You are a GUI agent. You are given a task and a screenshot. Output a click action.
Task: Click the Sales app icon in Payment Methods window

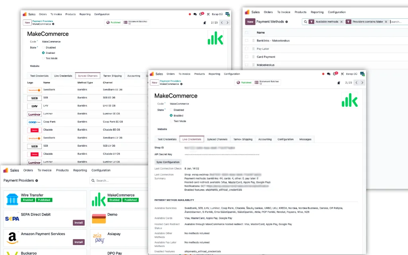(x=247, y=12)
